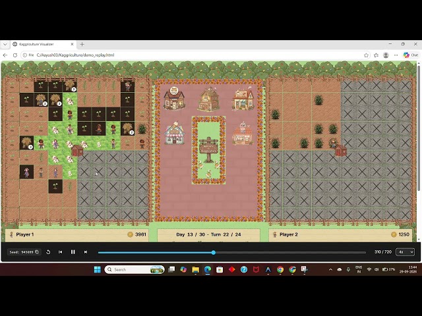
Task: Open the Favorites list icon
Action: [376, 55]
